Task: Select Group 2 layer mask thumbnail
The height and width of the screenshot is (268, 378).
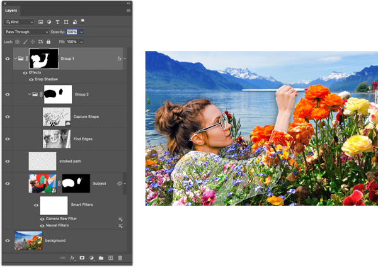Action: [x=58, y=94]
